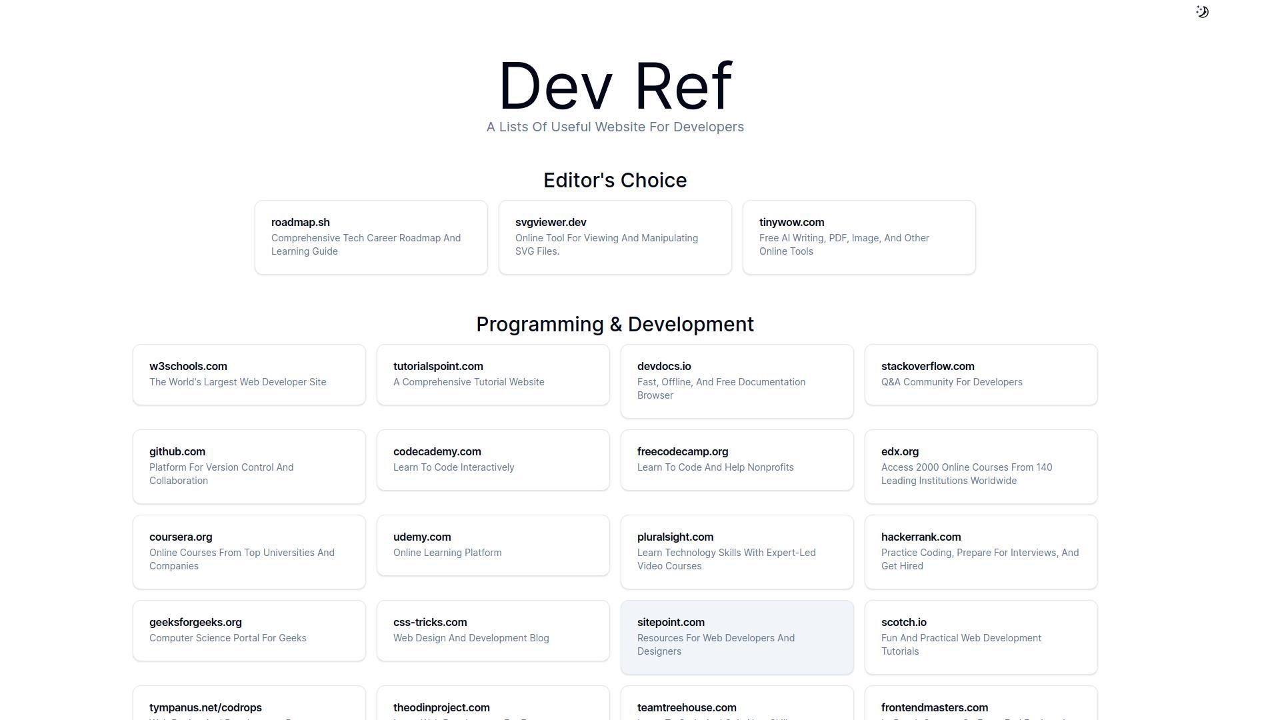Visit the w3schools.com card
1280x720 pixels.
pos(249,375)
